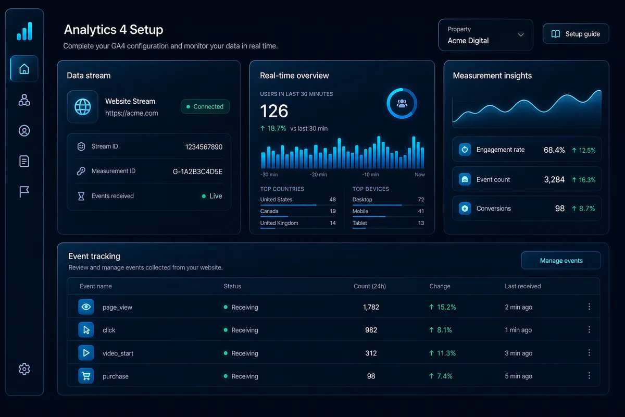Click the Conversions value 98
625x417 pixels.
[x=560, y=208]
